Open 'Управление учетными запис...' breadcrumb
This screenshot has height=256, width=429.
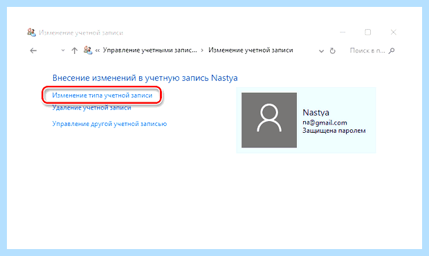[149, 51]
